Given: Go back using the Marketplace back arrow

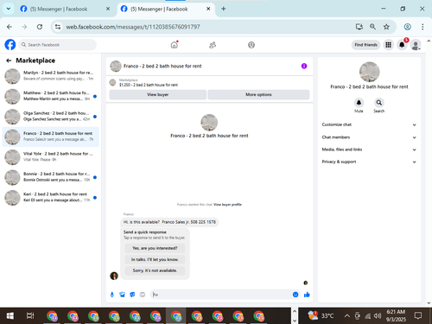Looking at the screenshot, I should (9, 60).
